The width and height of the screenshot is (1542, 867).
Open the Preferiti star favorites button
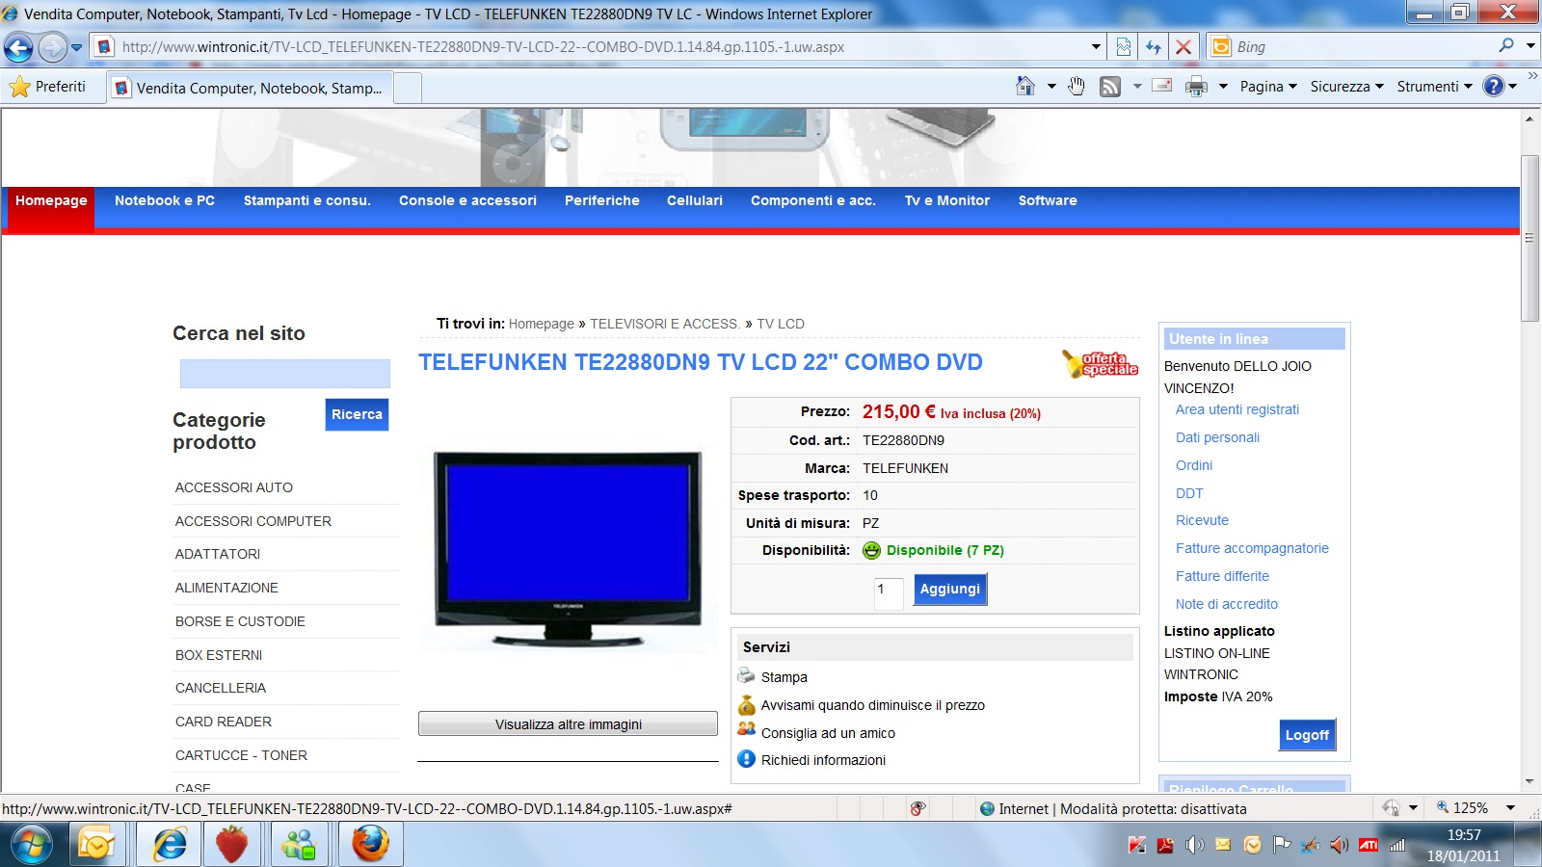(x=47, y=87)
